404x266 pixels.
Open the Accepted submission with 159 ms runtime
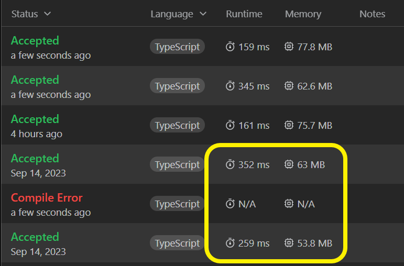tap(35, 41)
